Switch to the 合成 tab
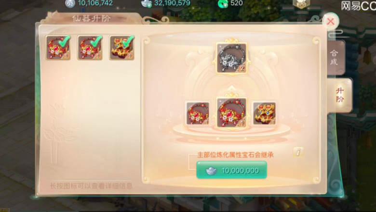376x212 pixels. click(335, 57)
